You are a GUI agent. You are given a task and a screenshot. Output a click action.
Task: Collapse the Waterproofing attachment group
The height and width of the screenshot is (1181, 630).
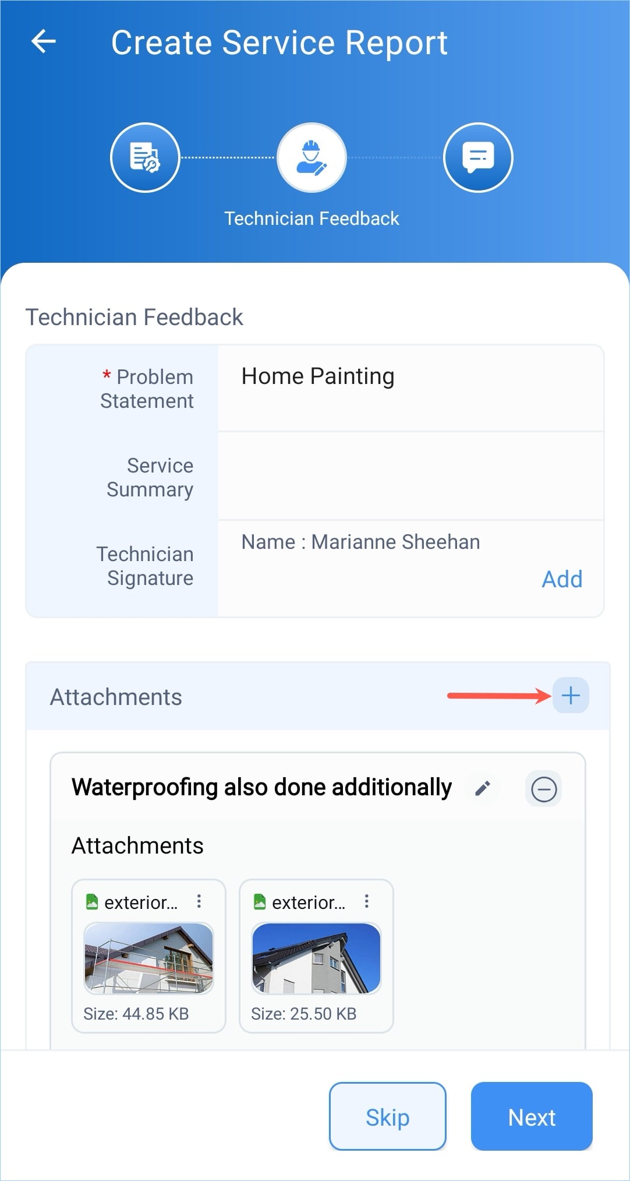(x=543, y=789)
